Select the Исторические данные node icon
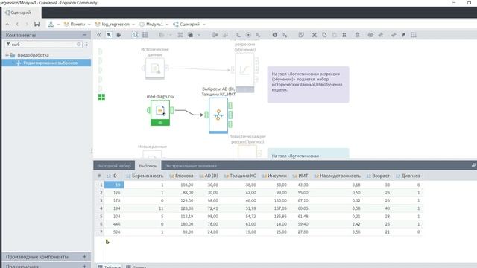 [x=155, y=68]
